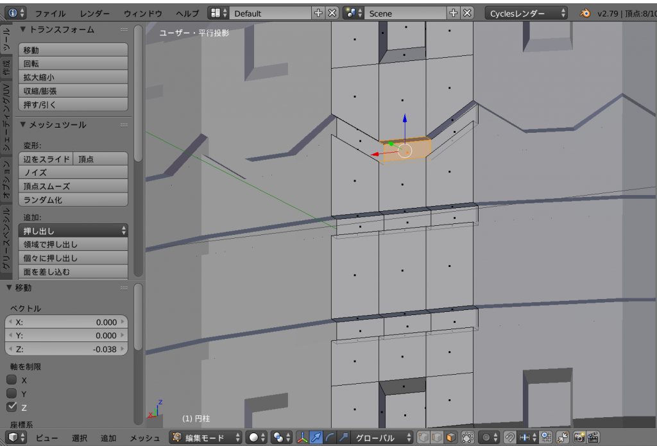
Task: Select edge selection mode icon
Action: (x=436, y=438)
